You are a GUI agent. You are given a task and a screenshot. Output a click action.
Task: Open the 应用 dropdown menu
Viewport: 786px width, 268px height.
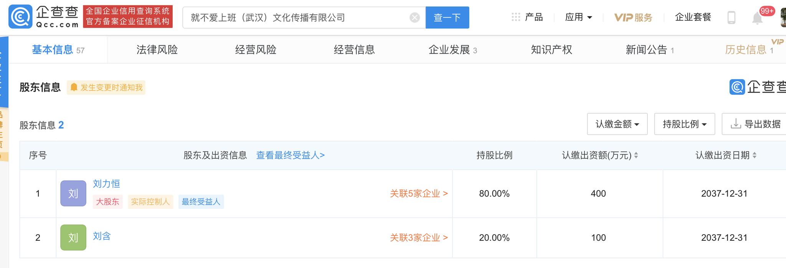pos(578,17)
